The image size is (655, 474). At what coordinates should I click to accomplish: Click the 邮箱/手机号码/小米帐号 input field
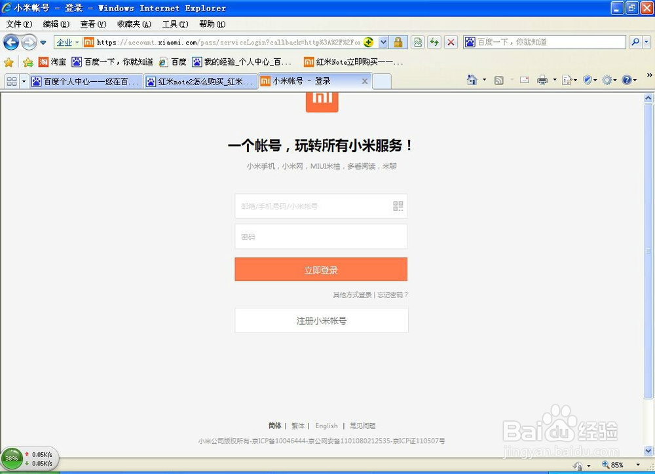(321, 206)
